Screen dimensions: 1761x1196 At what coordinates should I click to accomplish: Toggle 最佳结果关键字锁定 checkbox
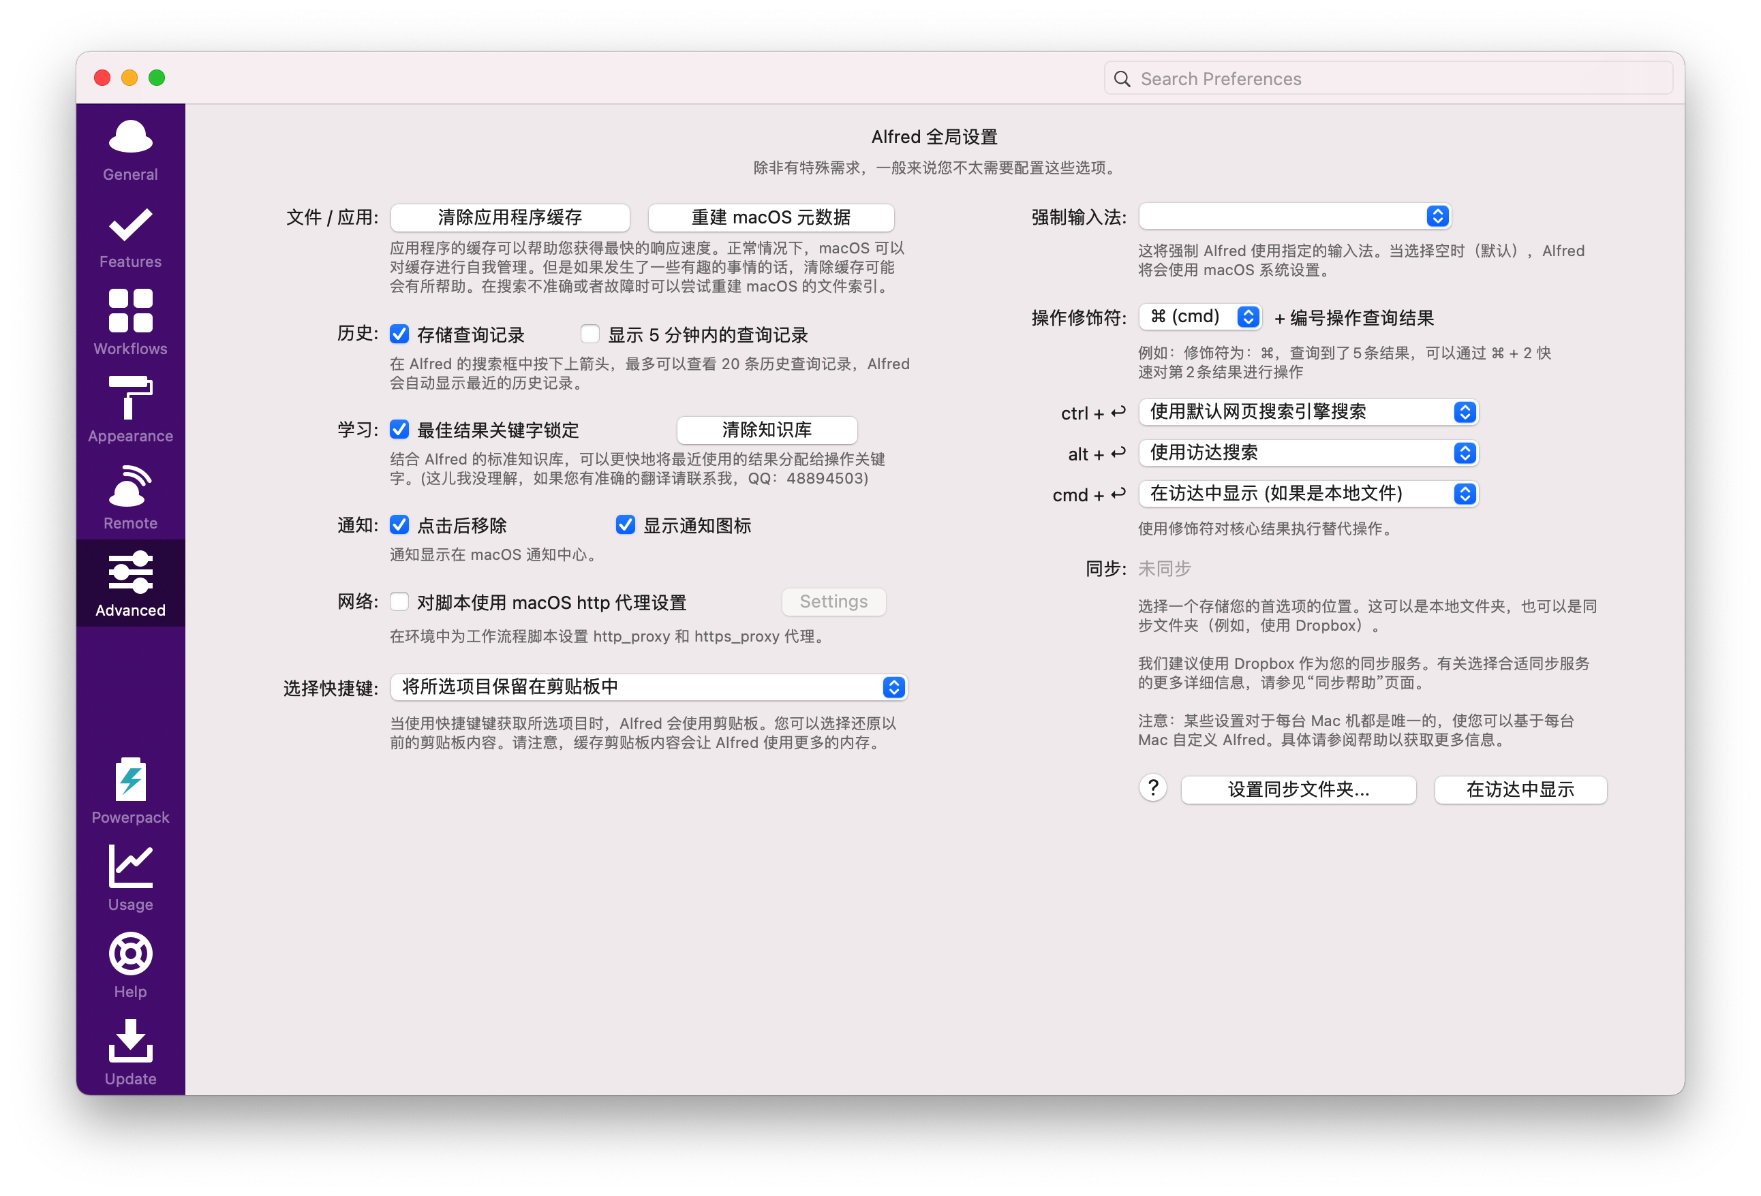point(399,430)
